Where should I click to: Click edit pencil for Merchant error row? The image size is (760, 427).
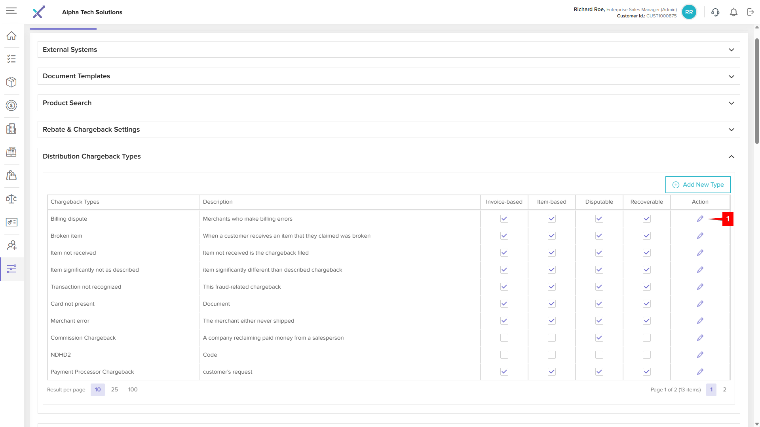click(700, 321)
